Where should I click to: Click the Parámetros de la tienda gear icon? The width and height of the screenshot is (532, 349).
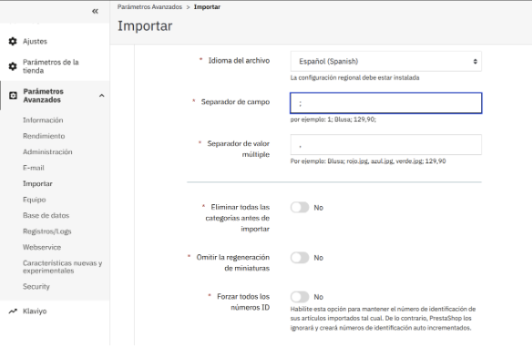pyautogui.click(x=13, y=67)
